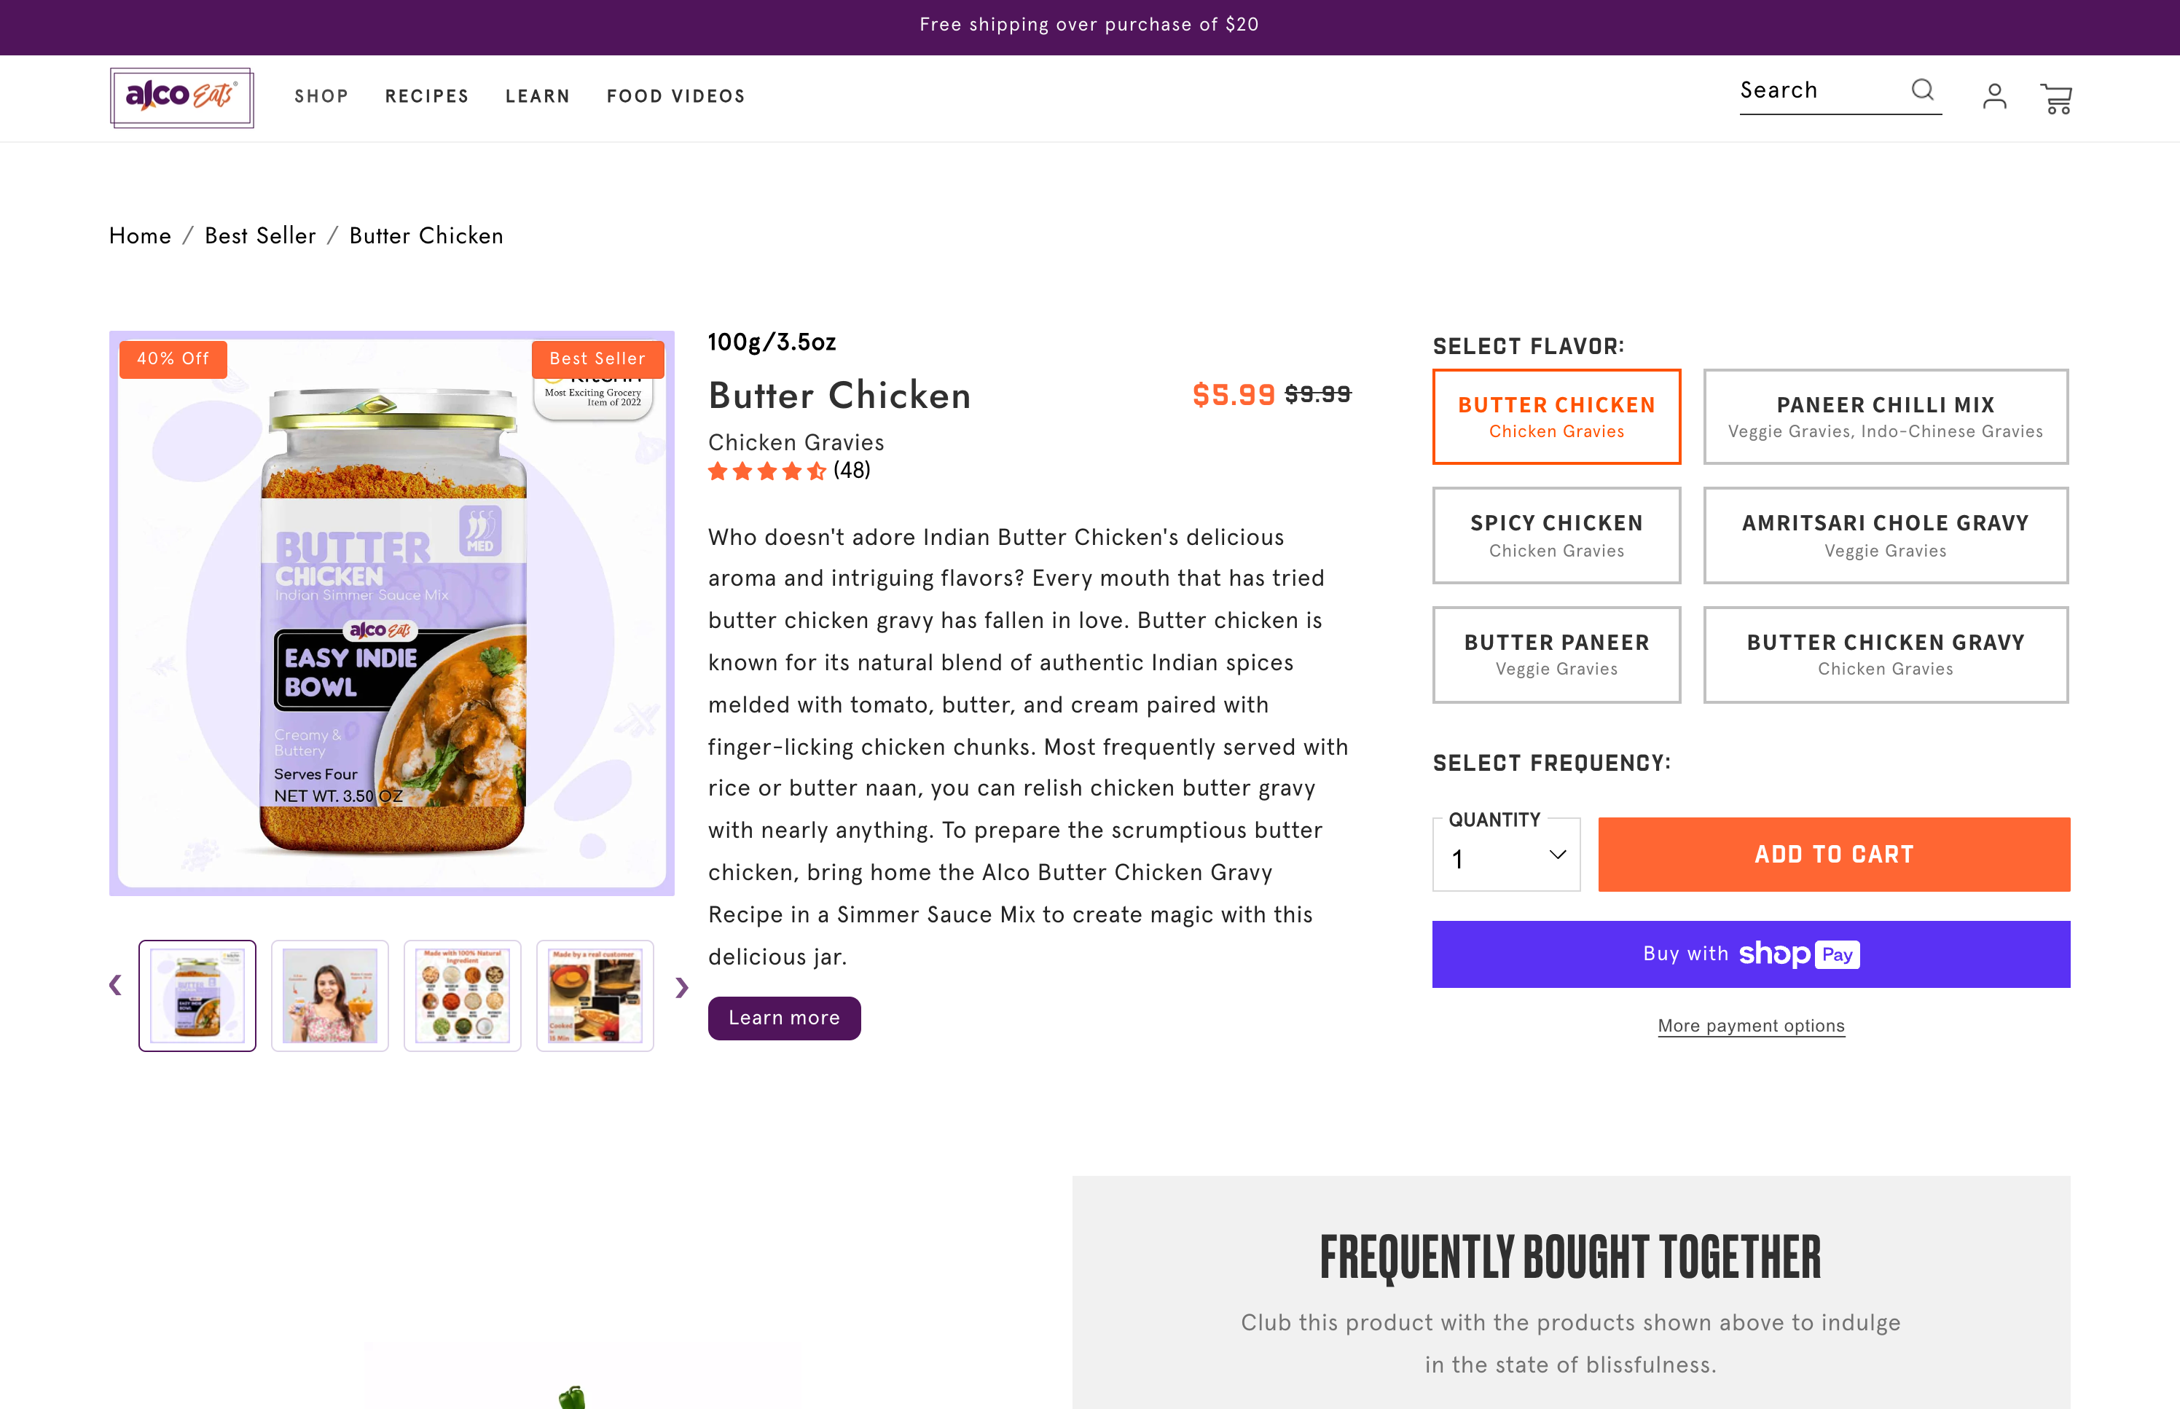The height and width of the screenshot is (1409, 2180).
Task: Open the Shop menu
Action: pyautogui.click(x=321, y=97)
